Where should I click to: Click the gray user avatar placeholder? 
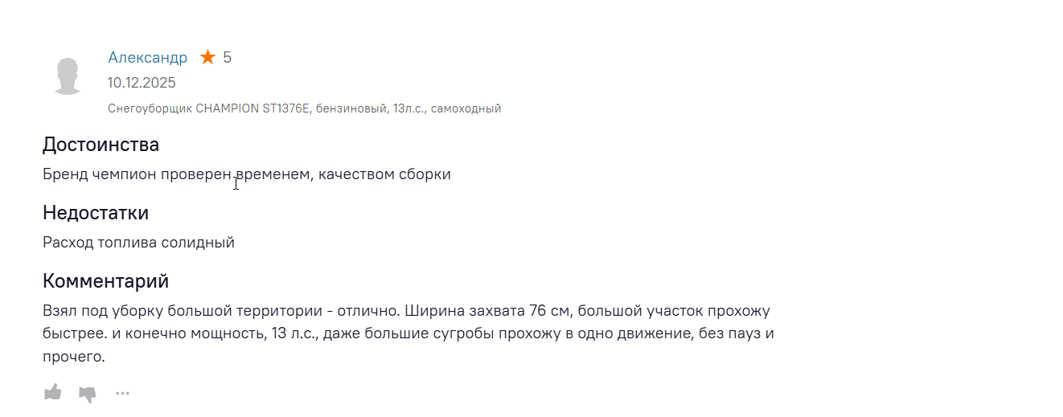68,77
